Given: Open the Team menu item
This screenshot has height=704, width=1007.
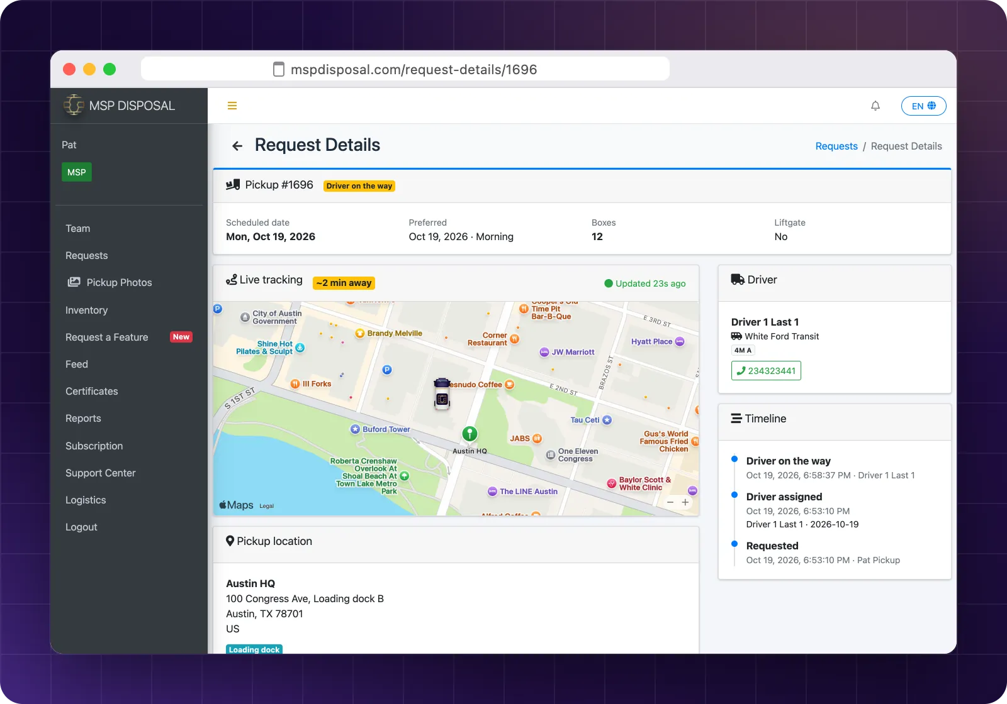Looking at the screenshot, I should pyautogui.click(x=78, y=228).
